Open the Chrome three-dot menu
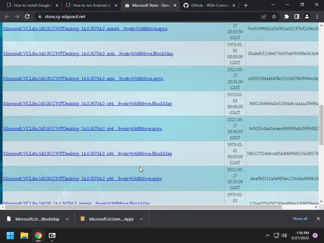The width and height of the screenshot is (324, 243). (x=317, y=16)
